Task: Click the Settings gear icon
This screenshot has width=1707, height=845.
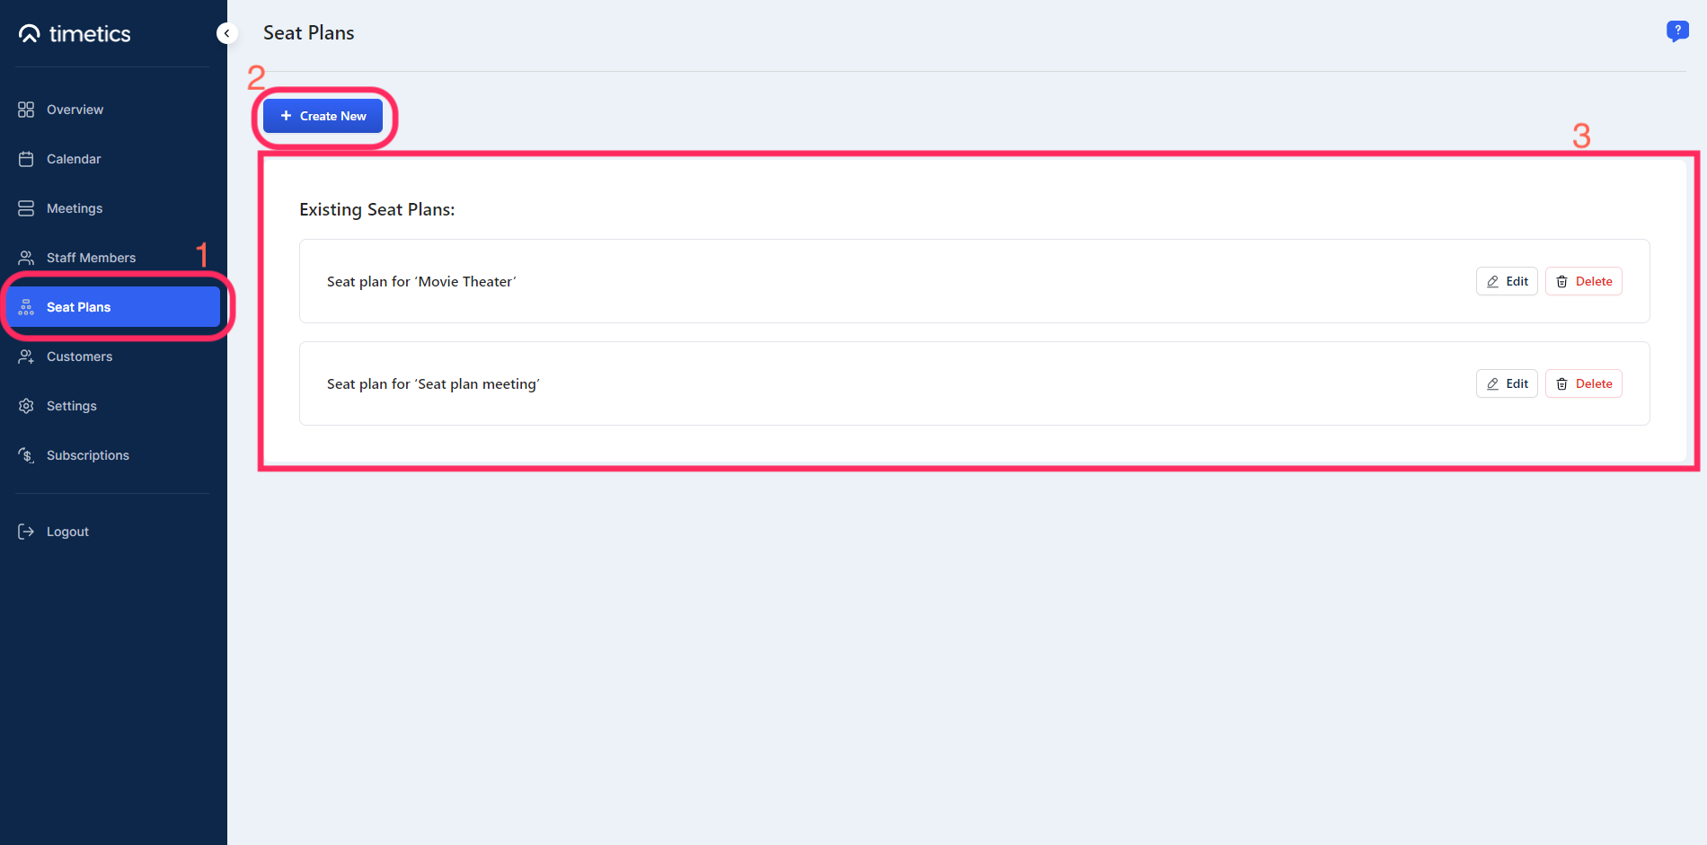Action: pos(26,406)
